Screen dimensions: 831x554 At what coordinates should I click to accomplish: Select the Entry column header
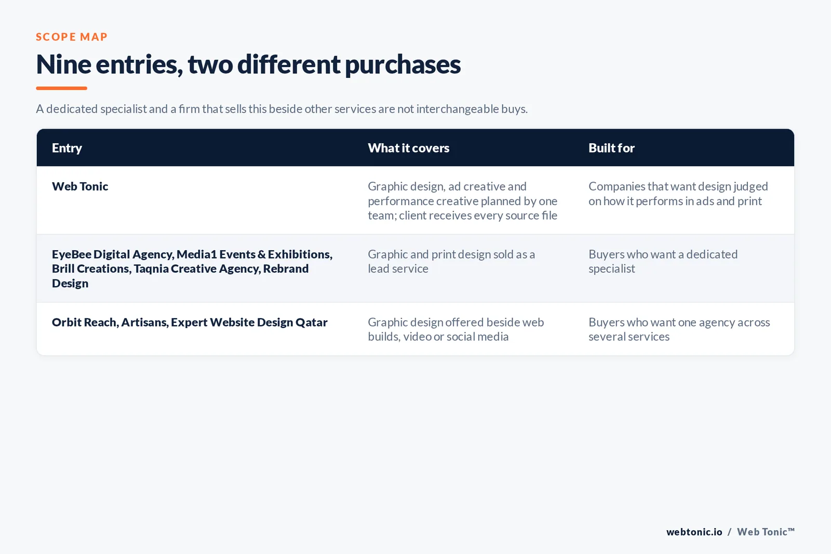point(67,148)
